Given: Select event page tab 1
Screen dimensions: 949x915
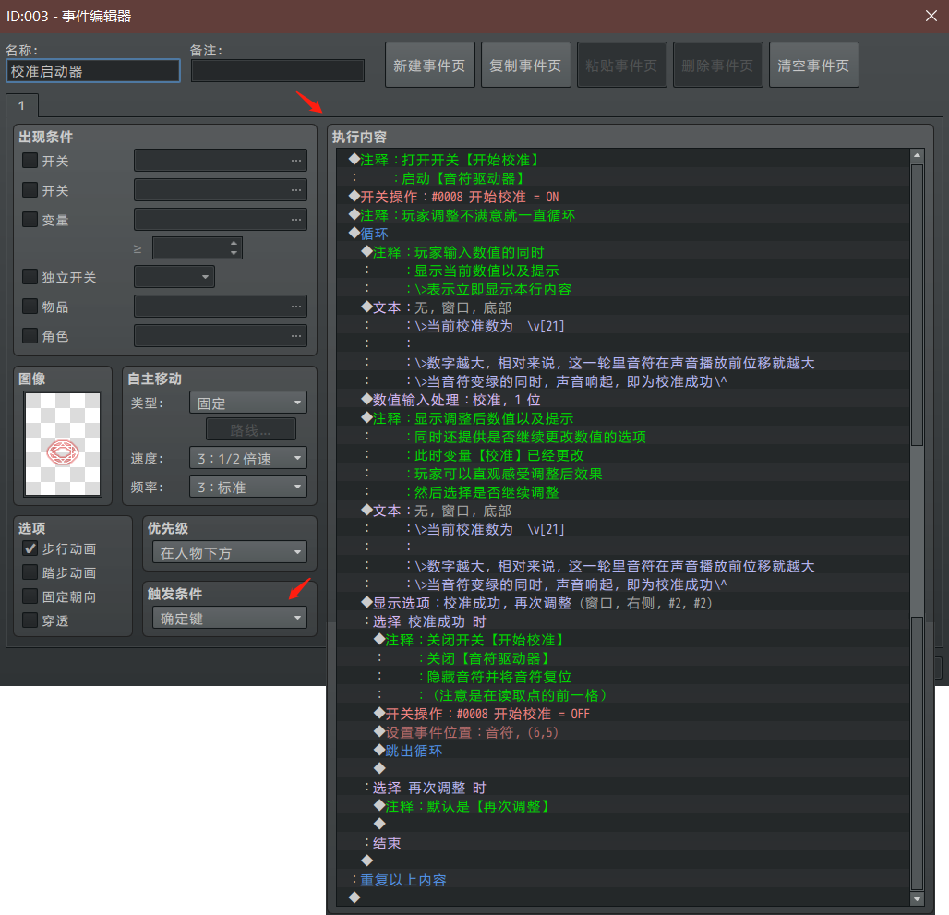Looking at the screenshot, I should (x=22, y=105).
